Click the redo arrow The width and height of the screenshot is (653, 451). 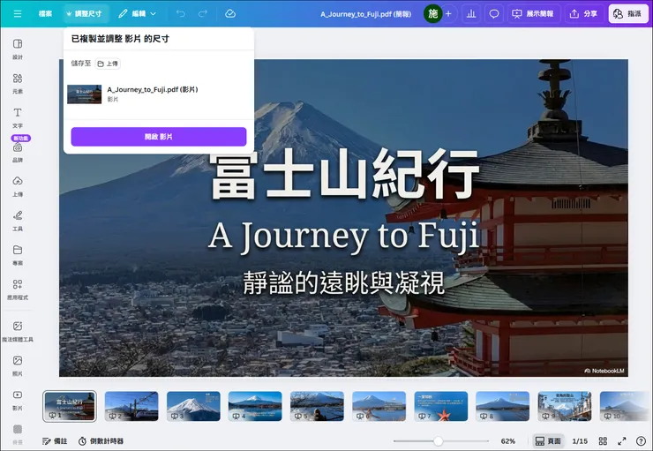pyautogui.click(x=203, y=14)
